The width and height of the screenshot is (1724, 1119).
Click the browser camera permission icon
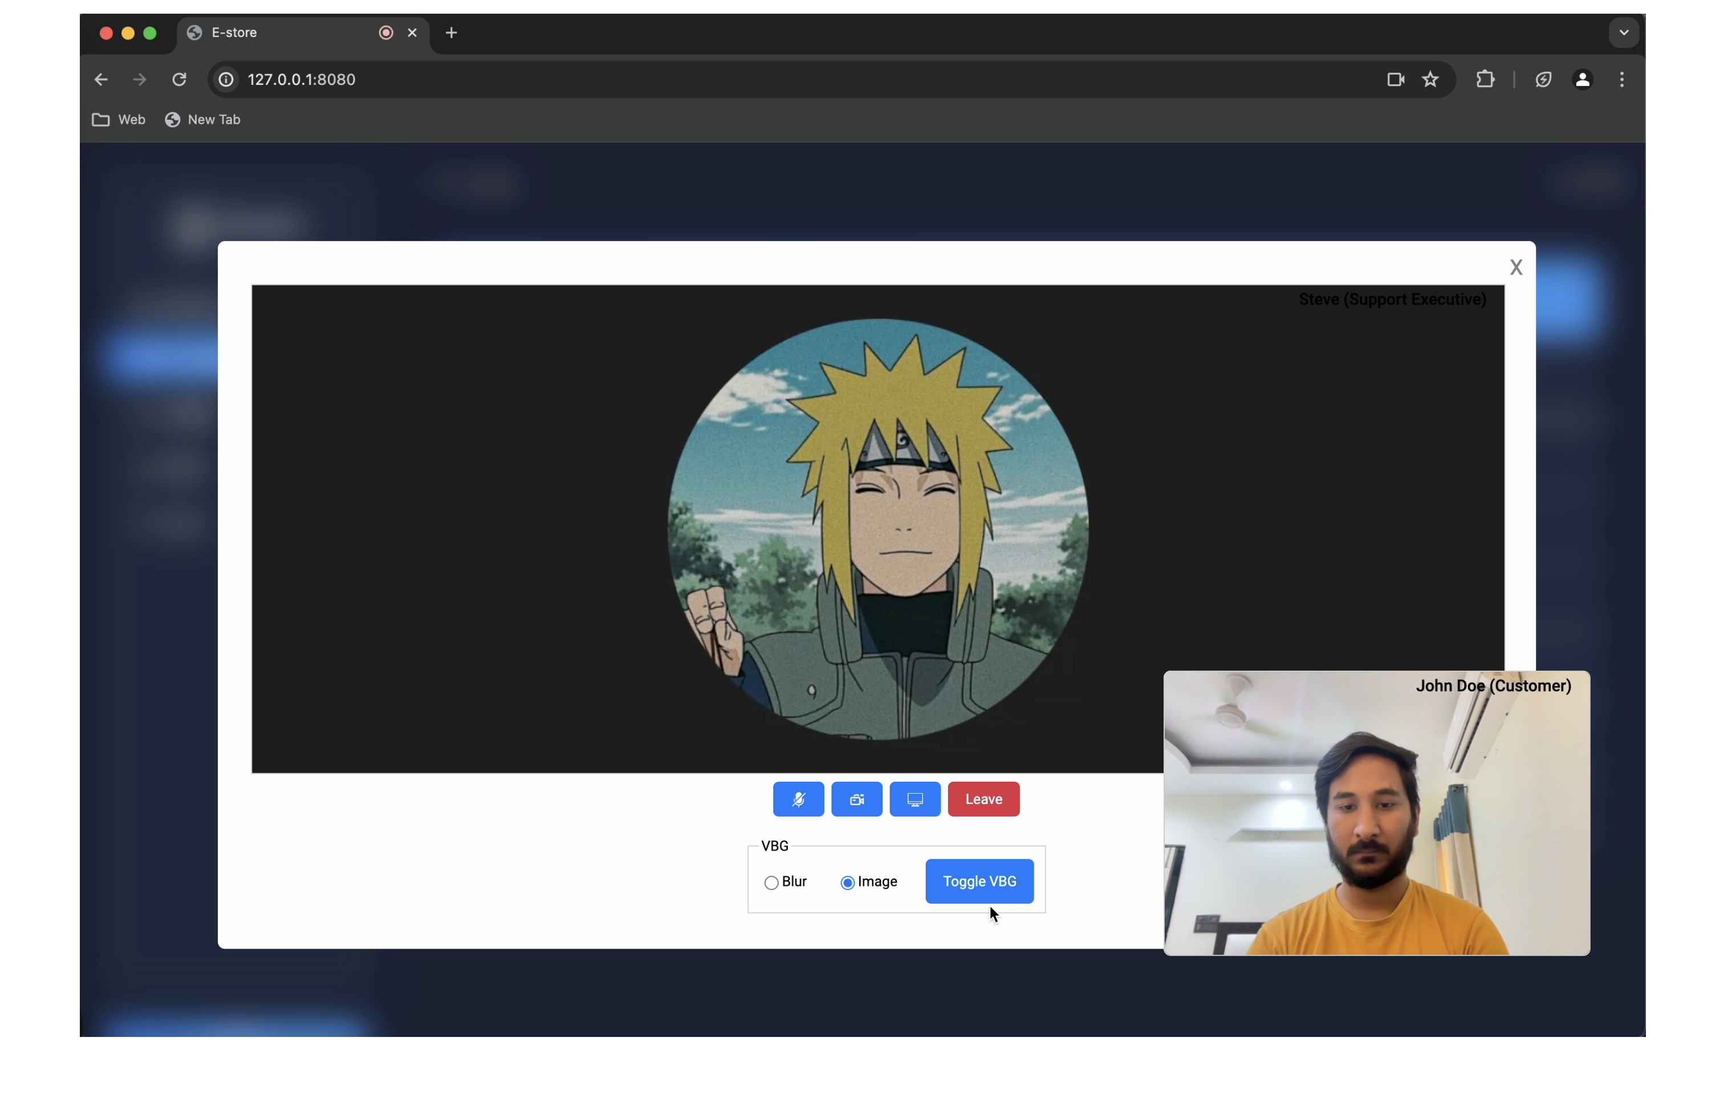1395,80
